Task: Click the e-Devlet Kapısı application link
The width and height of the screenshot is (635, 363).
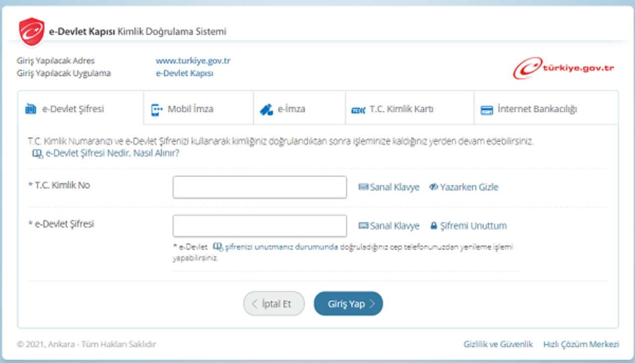Action: point(185,73)
